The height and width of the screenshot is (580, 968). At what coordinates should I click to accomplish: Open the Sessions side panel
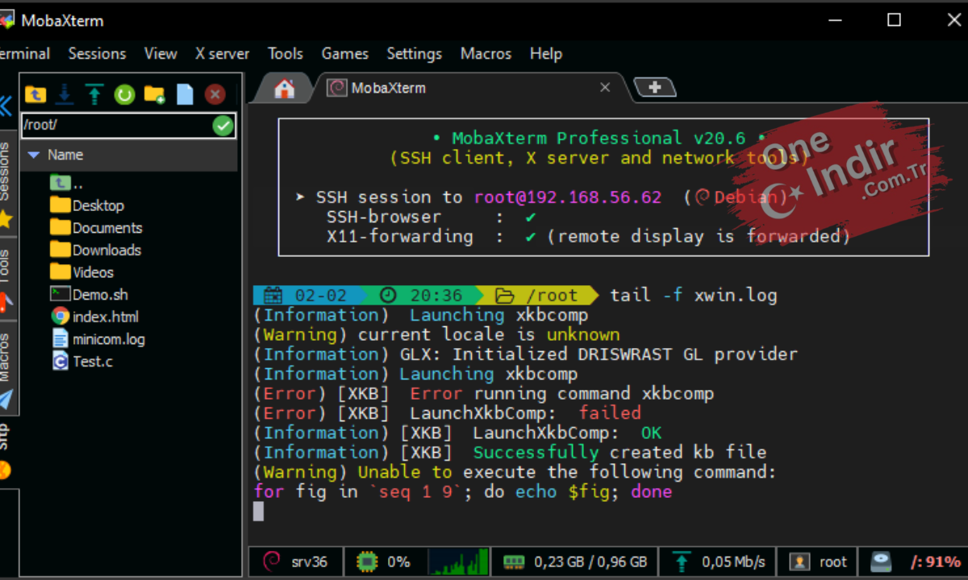click(x=5, y=172)
